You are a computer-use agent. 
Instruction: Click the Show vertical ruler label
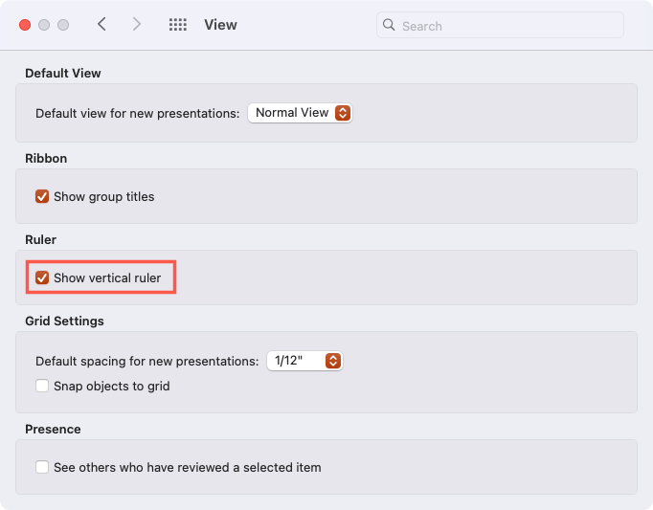(x=107, y=277)
